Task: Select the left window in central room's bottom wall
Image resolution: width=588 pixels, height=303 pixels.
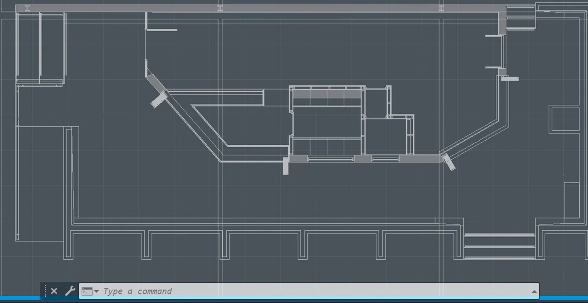Action: [331, 159]
